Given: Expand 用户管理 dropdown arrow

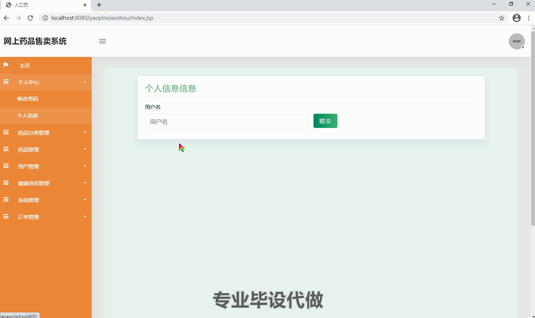Looking at the screenshot, I should 85,166.
